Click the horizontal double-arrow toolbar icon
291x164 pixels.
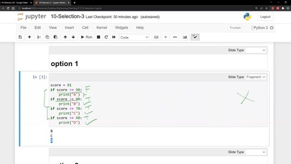point(175,37)
